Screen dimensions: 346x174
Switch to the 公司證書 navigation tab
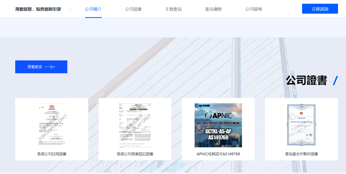pyautogui.click(x=133, y=9)
